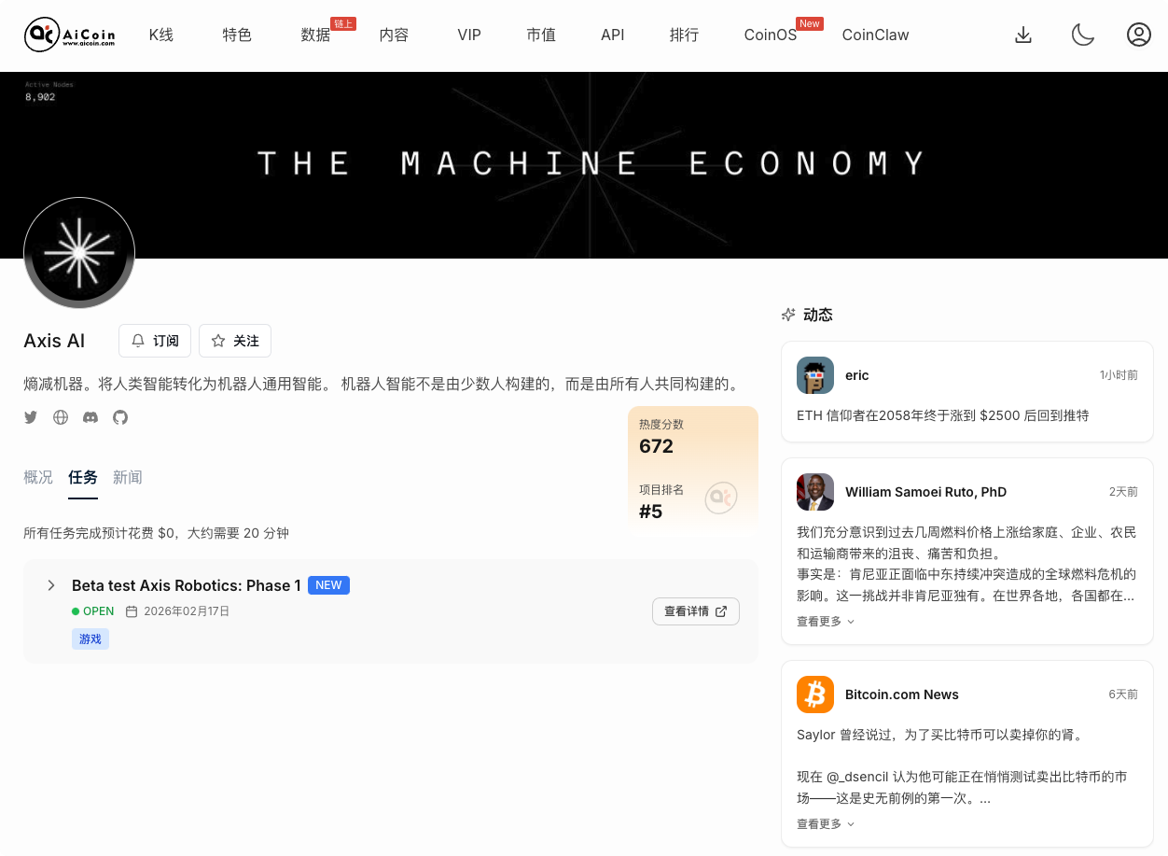Subscribe with the 订阅 bell button
1168x856 pixels.
(x=155, y=341)
